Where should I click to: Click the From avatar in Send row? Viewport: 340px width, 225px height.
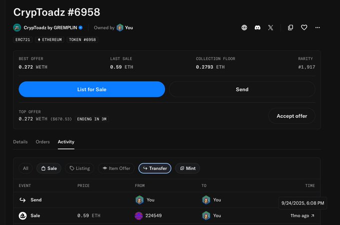(139, 200)
